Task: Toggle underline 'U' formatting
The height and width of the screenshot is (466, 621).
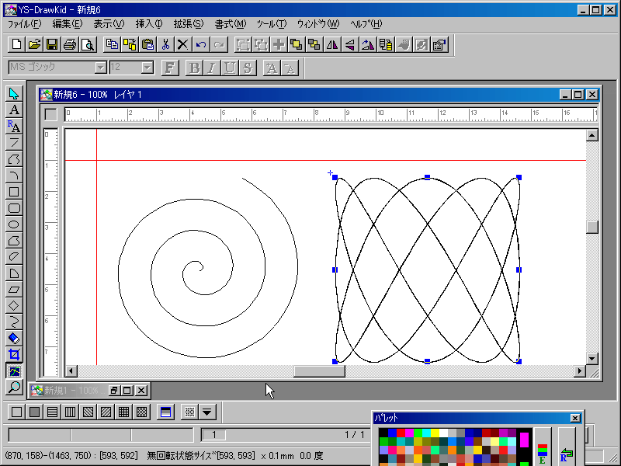Action: point(229,68)
